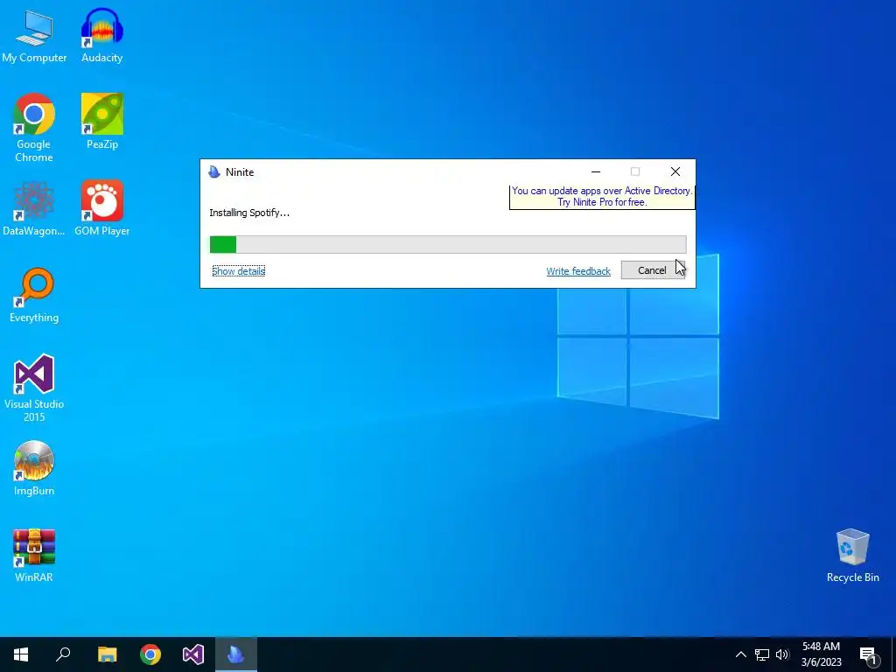Launch Chrome from the taskbar
The image size is (896, 672).
150,654
